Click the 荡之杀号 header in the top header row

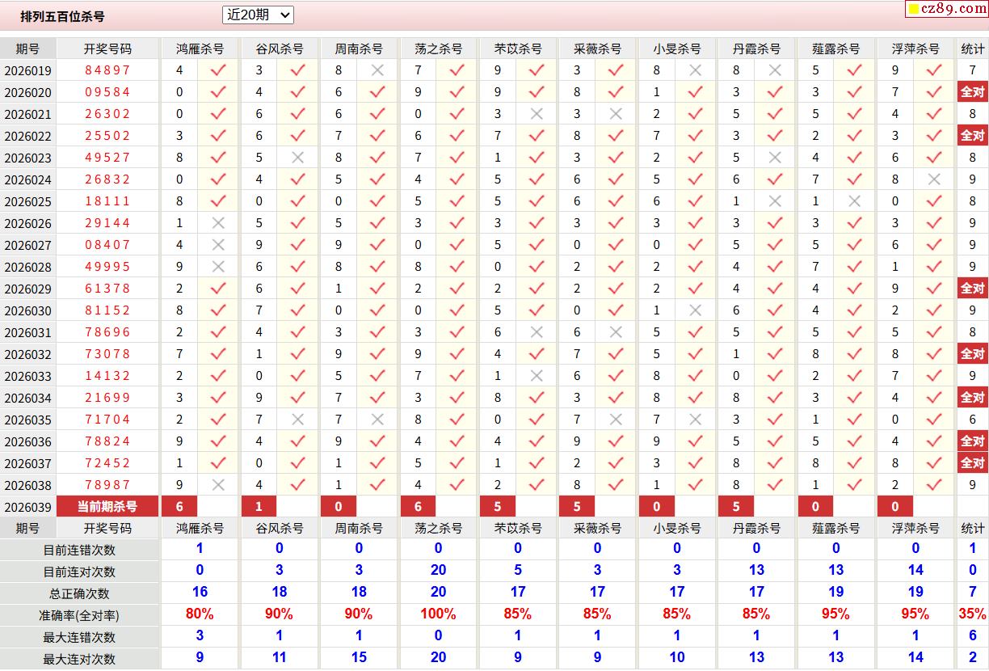pyautogui.click(x=438, y=49)
